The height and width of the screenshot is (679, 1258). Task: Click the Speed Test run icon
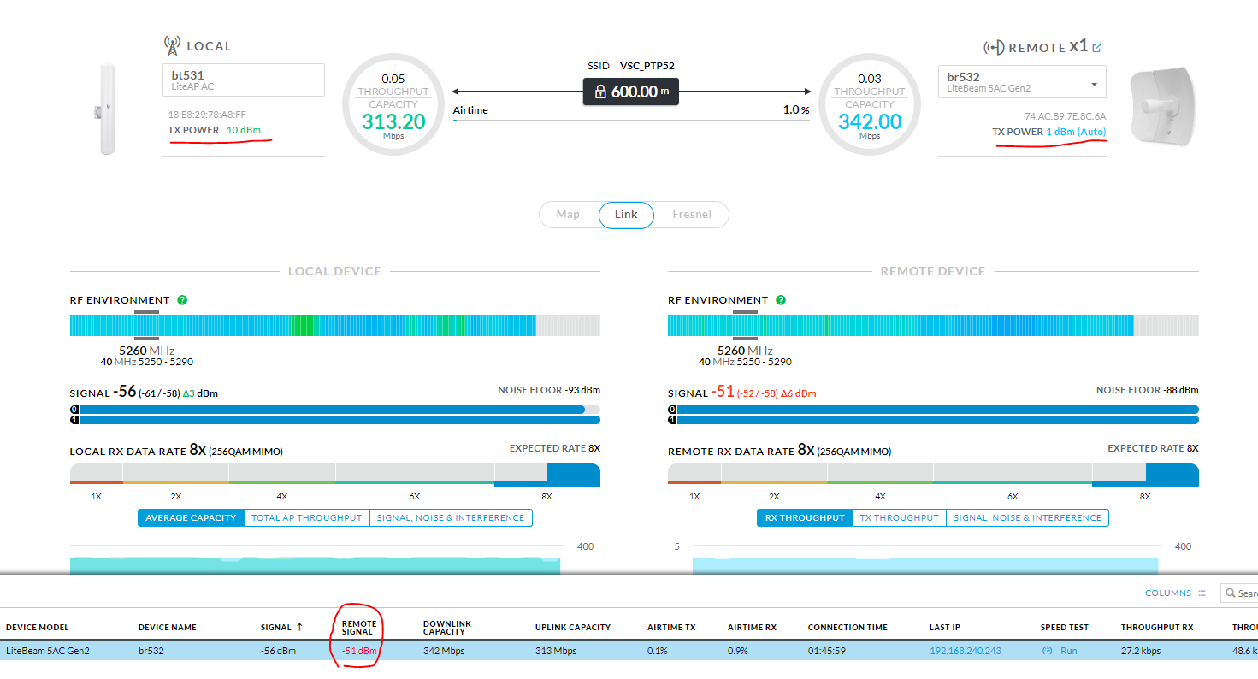[x=1047, y=651]
